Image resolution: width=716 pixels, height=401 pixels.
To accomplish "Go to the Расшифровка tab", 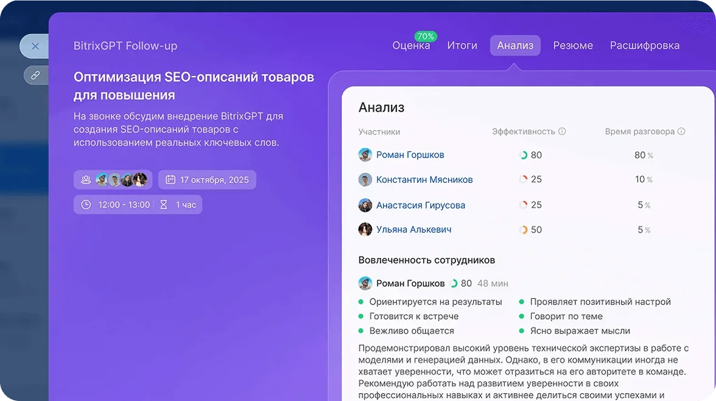I will [645, 46].
